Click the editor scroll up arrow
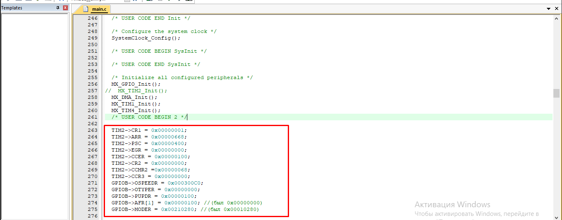562x220 pixels. (556, 18)
